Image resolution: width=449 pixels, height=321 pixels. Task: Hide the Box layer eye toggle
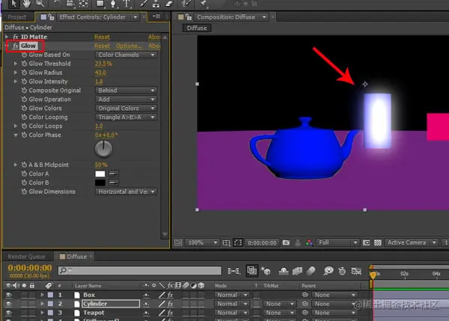pyautogui.click(x=8, y=295)
